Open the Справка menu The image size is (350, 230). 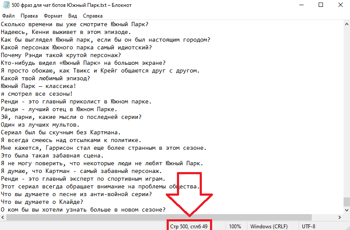click(x=93, y=16)
